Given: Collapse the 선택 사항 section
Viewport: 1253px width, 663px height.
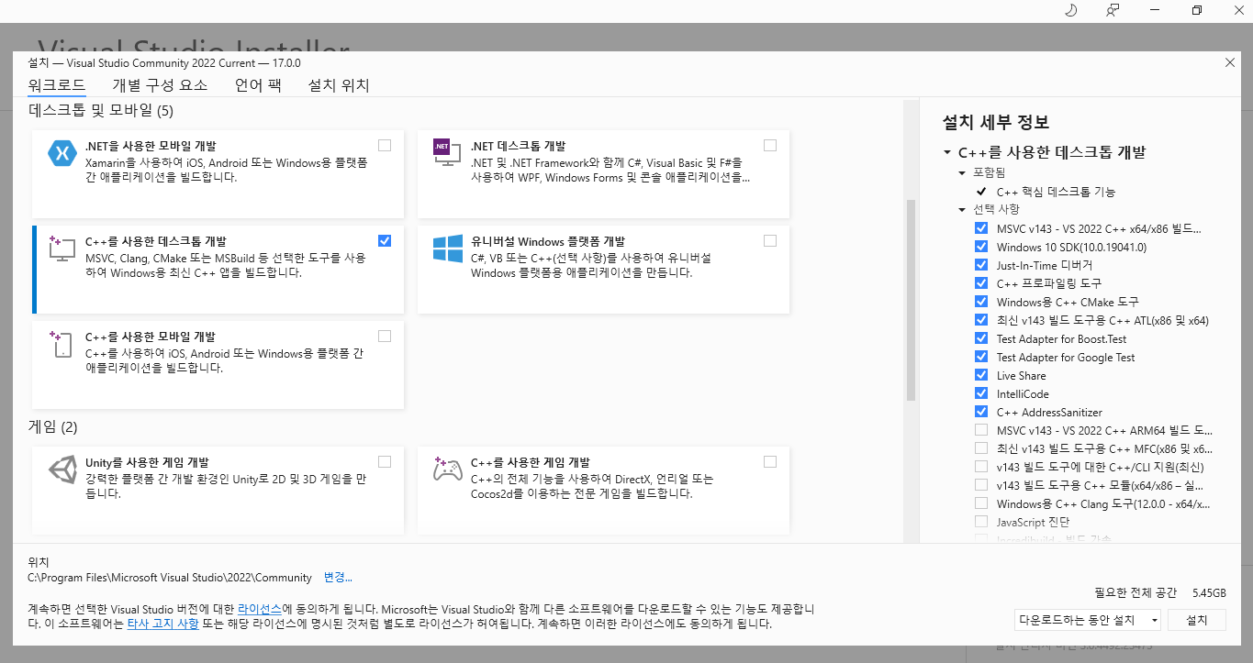Looking at the screenshot, I should click(x=961, y=210).
